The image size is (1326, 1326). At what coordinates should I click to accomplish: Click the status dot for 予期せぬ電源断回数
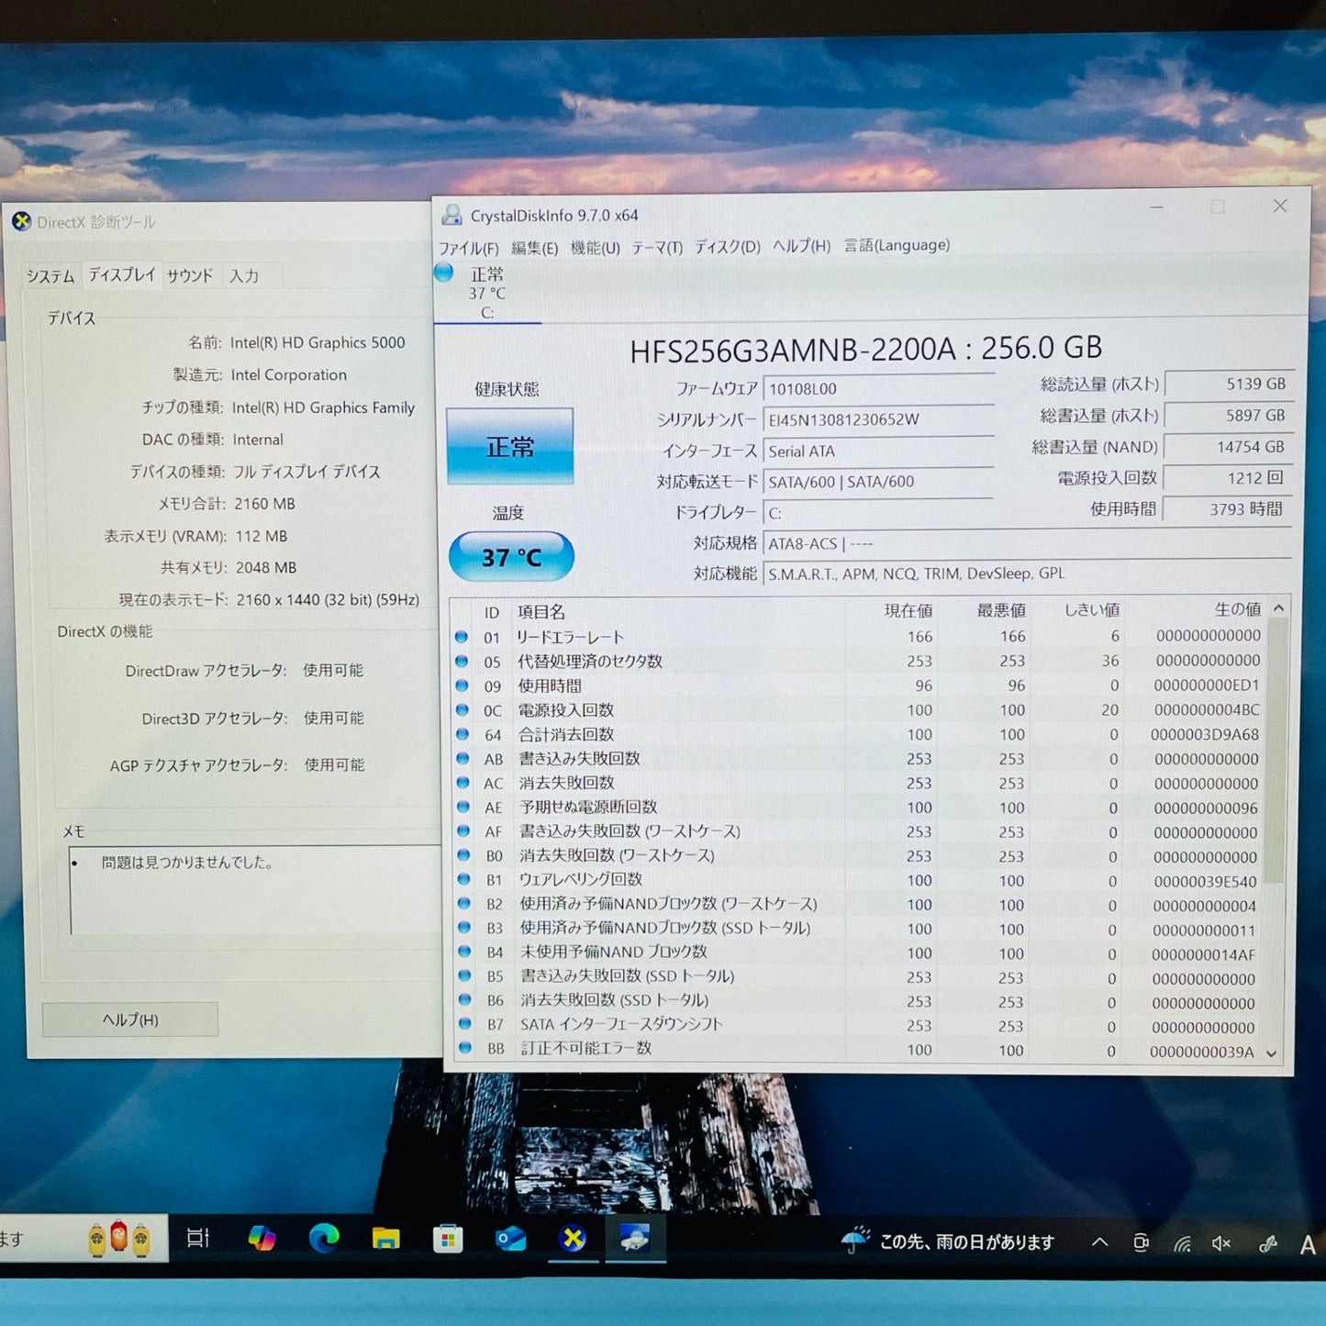coord(463,807)
